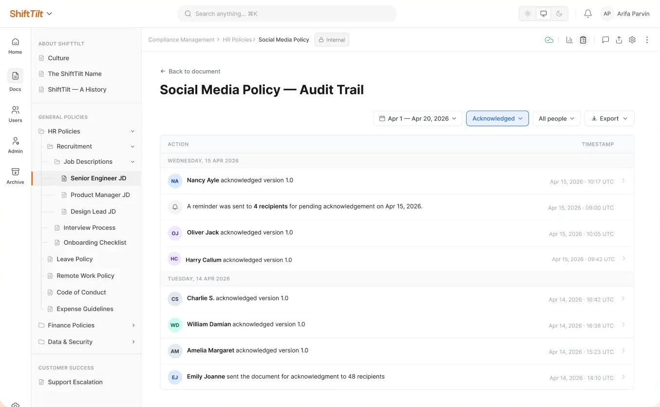660x407 pixels.
Task: Open the notifications bell
Action: click(x=588, y=14)
